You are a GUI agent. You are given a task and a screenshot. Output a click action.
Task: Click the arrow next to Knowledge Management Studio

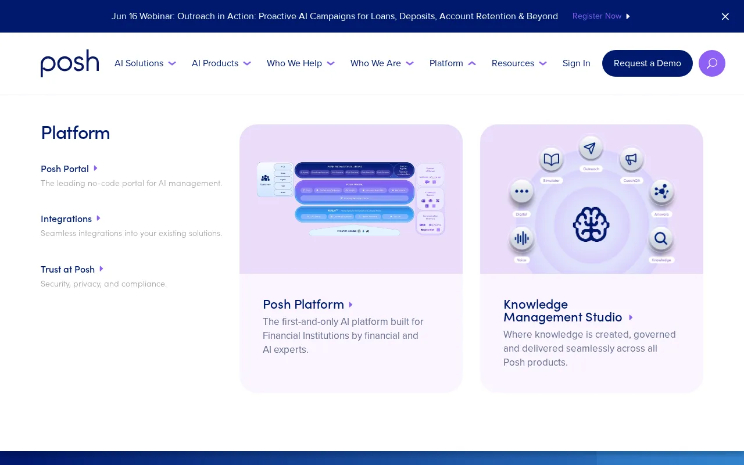point(631,317)
